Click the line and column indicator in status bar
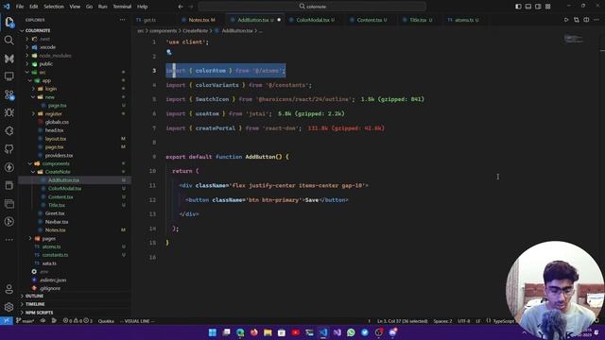Image resolution: width=605 pixels, height=340 pixels. click(402, 321)
